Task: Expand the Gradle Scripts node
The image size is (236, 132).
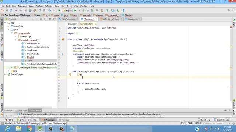Action: click(5, 74)
